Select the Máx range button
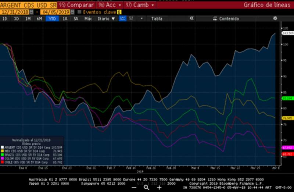 coord(88,18)
